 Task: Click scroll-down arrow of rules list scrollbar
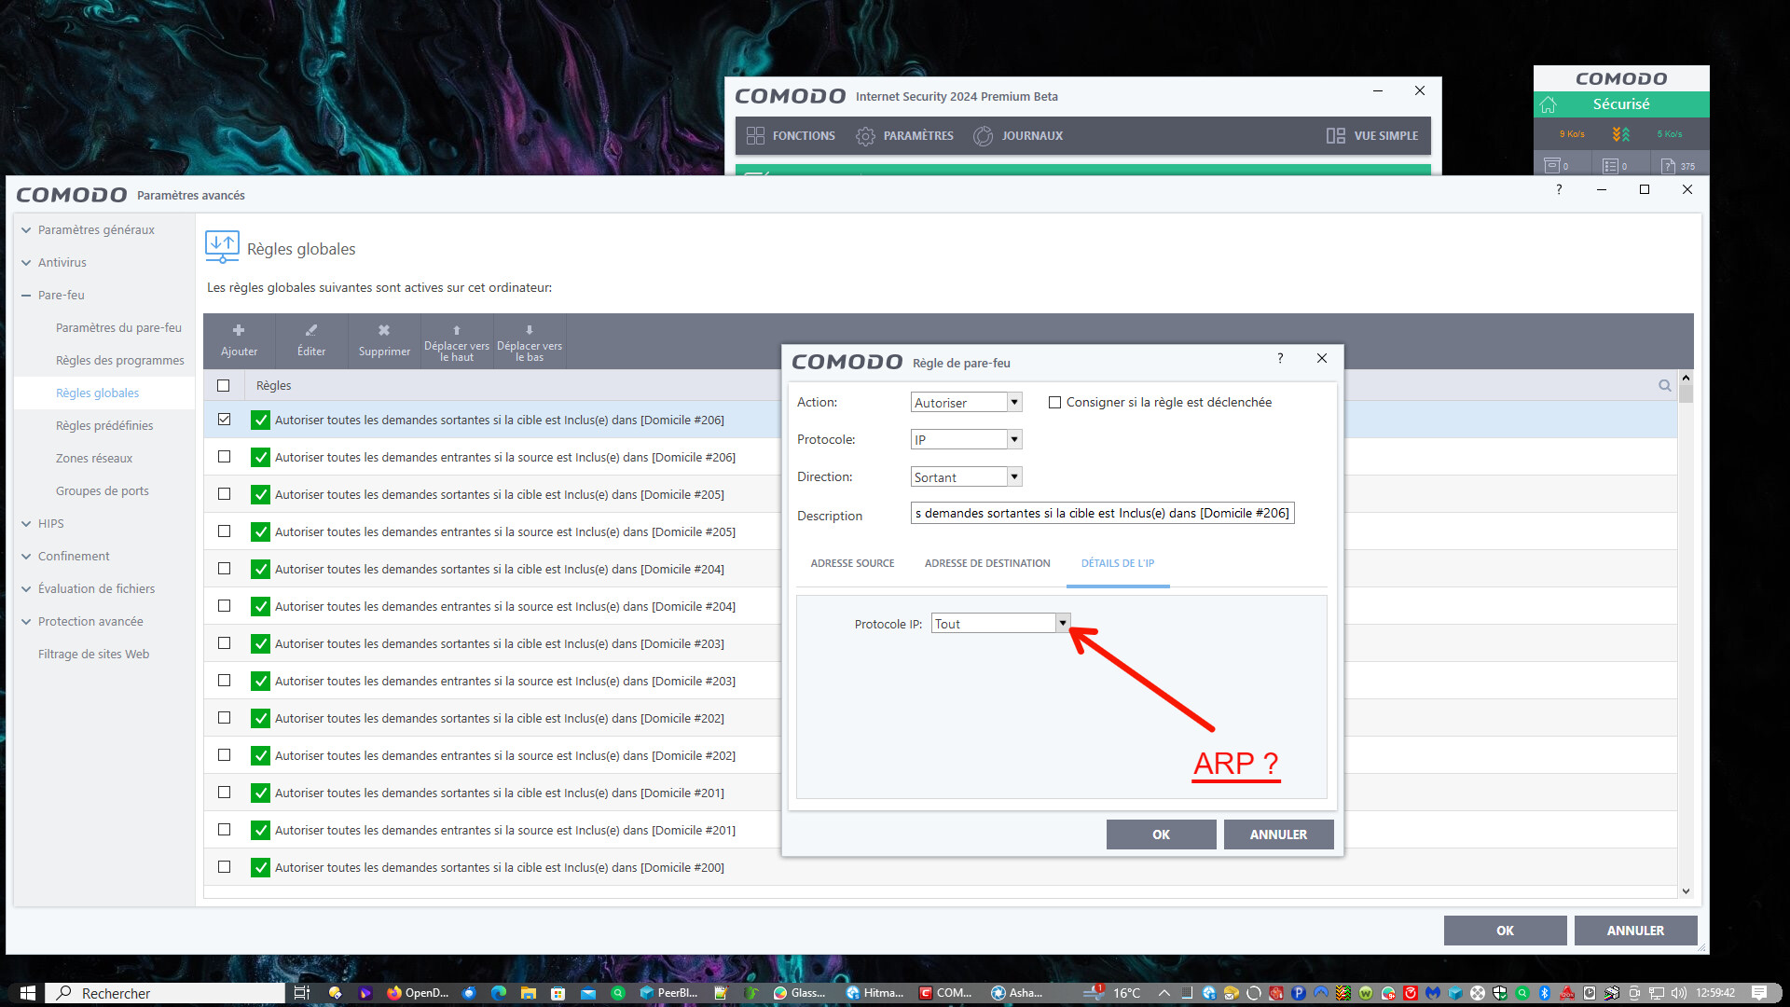tap(1686, 891)
